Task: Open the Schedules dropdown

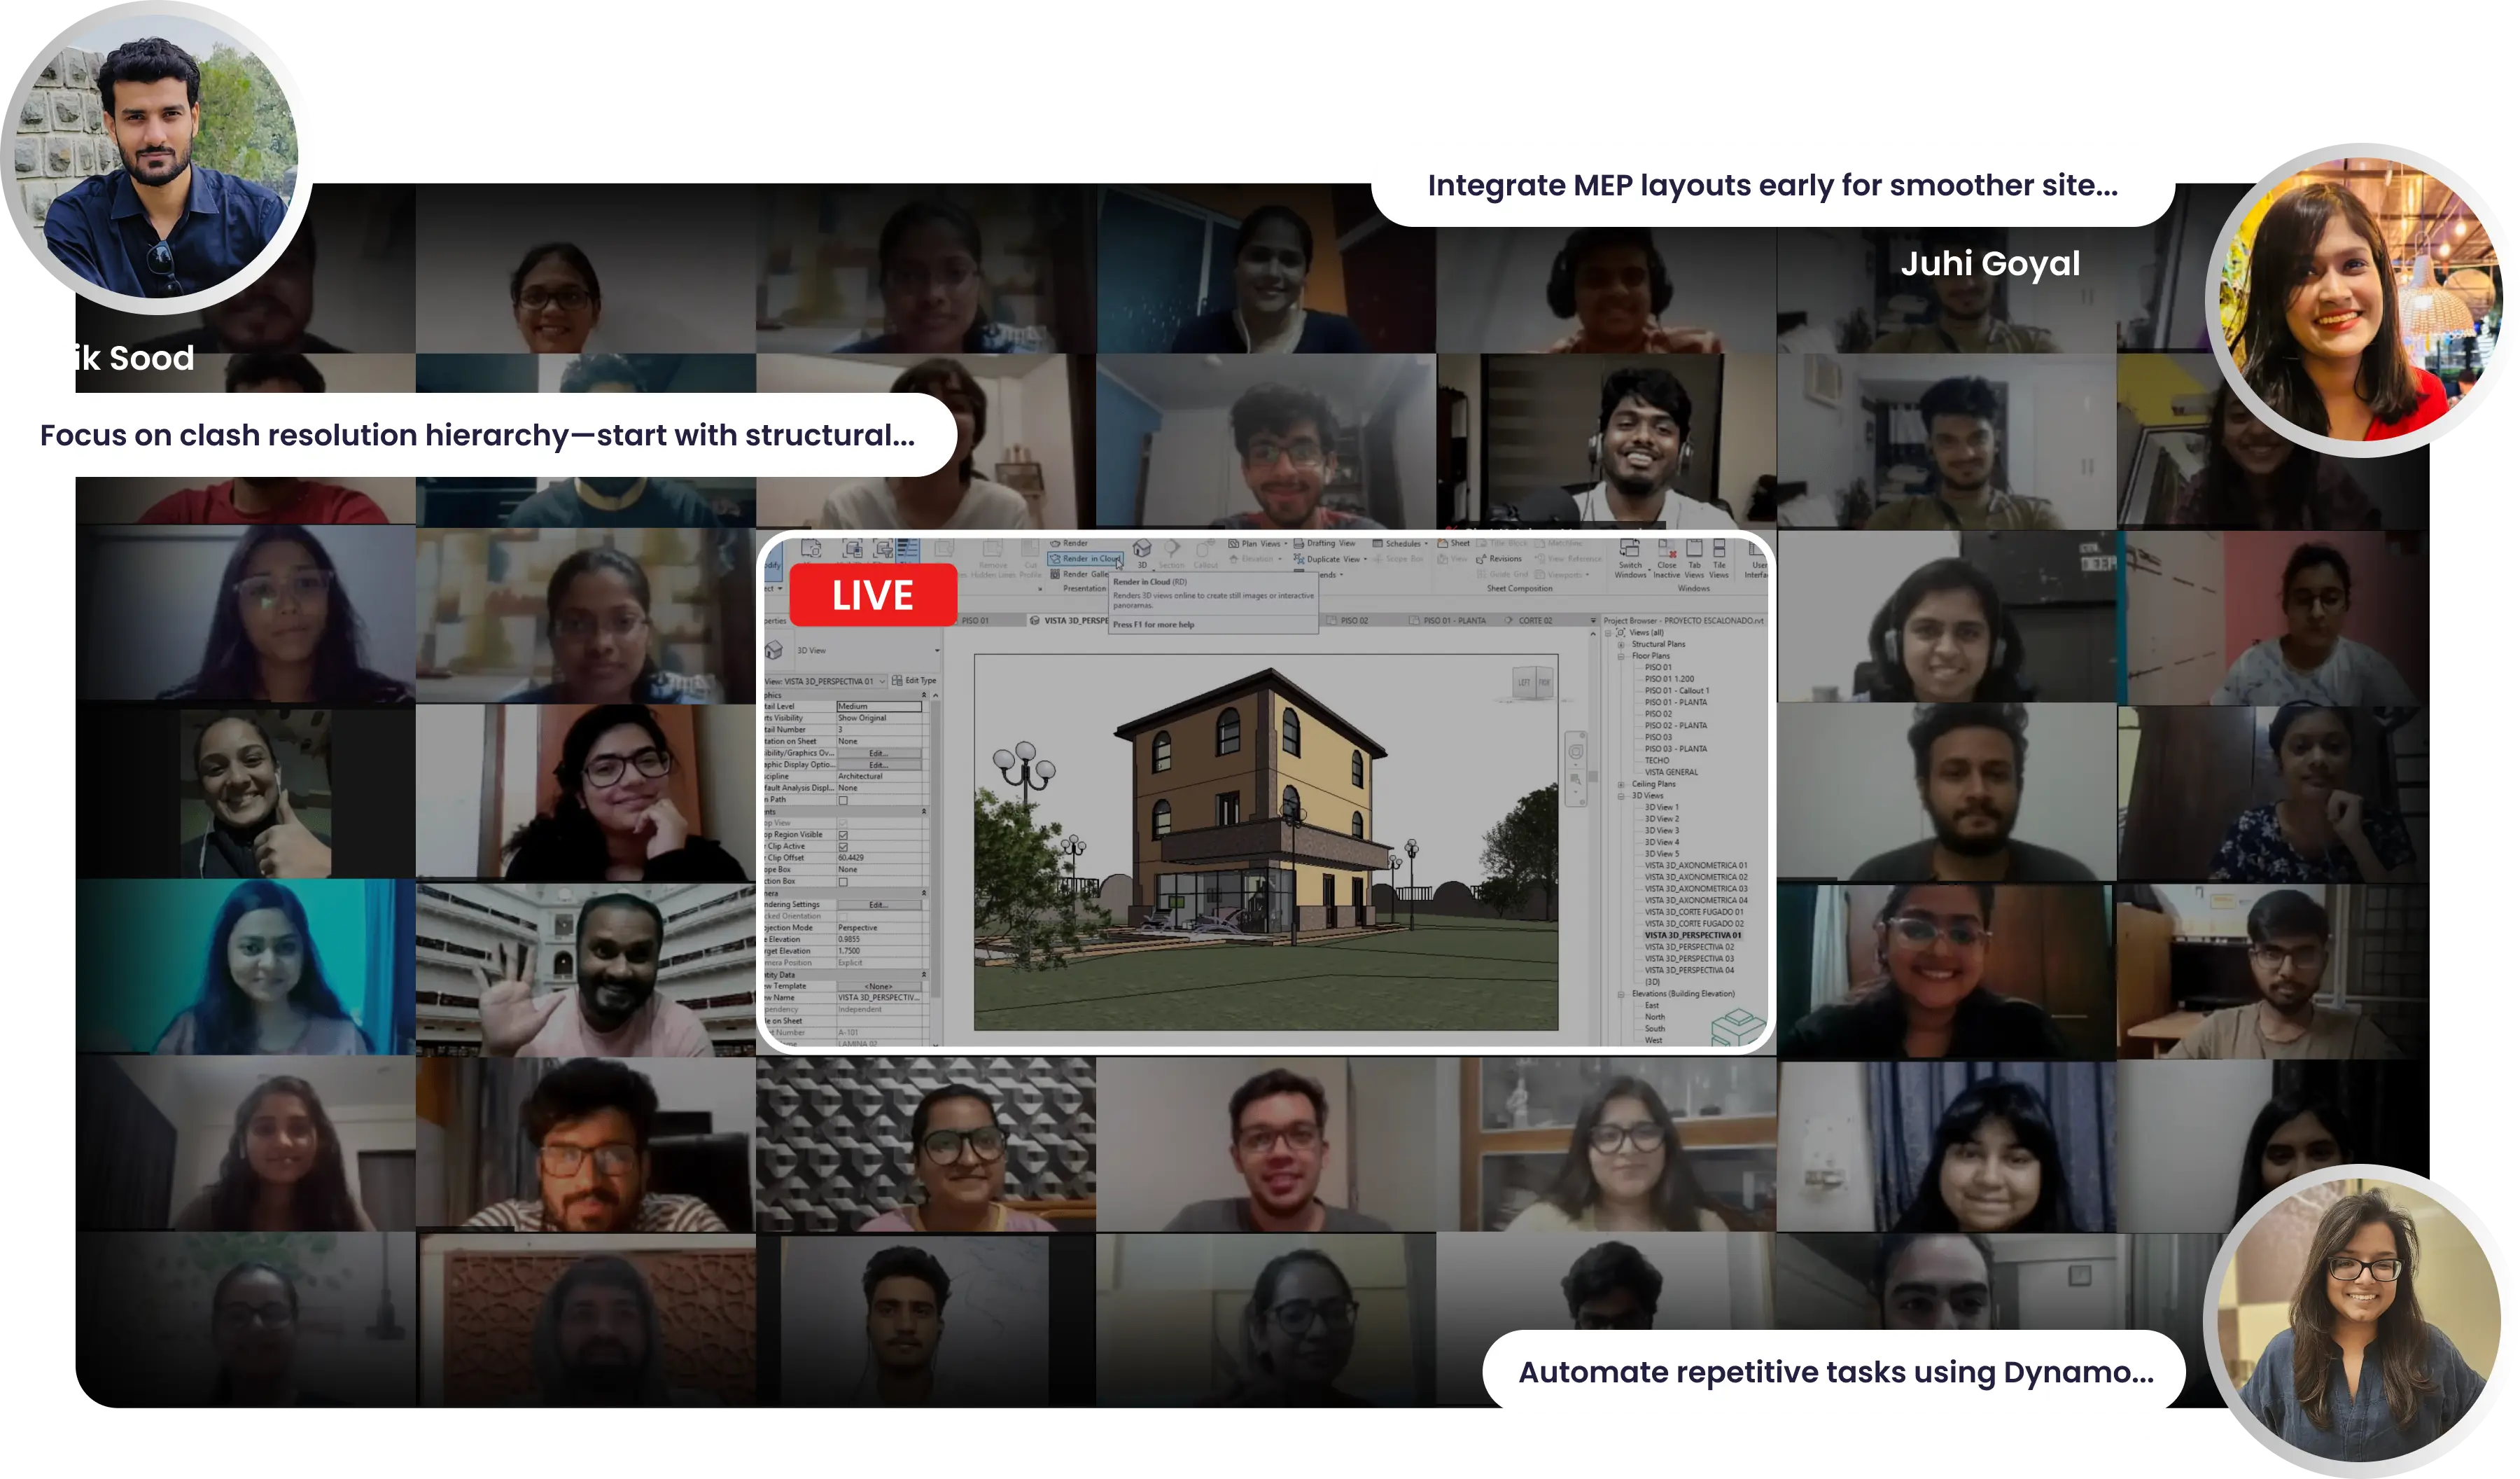Action: pos(1401,543)
